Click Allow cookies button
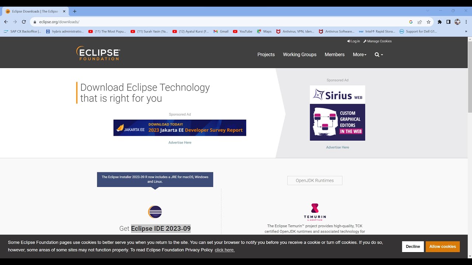 pyautogui.click(x=442, y=247)
